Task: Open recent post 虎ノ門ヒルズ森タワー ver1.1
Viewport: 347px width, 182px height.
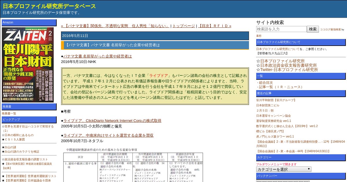Action: pos(275,137)
